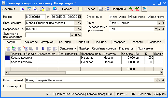
Task: Toggle the нал. учете checkbox
Action: point(149,17)
